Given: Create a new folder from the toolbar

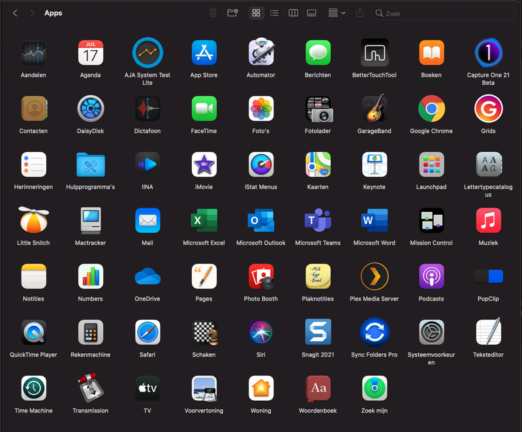Looking at the screenshot, I should pyautogui.click(x=232, y=13).
